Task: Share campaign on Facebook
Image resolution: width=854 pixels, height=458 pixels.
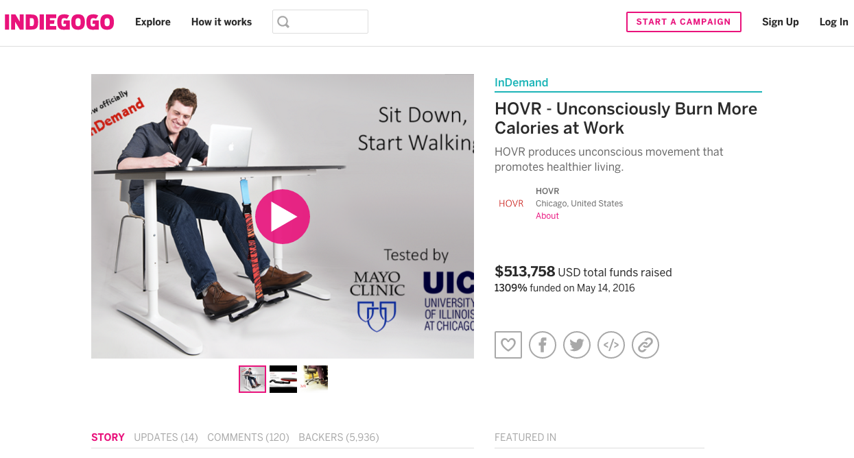Action: pos(543,345)
